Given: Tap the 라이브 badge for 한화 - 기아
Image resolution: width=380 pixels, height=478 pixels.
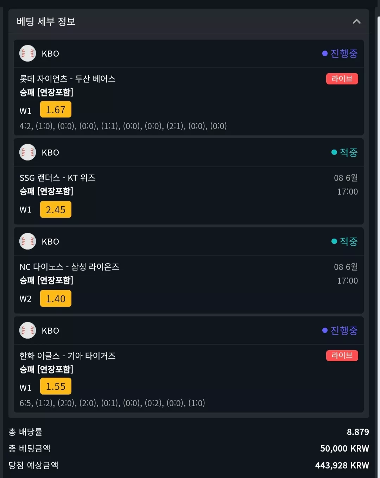Looking at the screenshot, I should [x=342, y=356].
